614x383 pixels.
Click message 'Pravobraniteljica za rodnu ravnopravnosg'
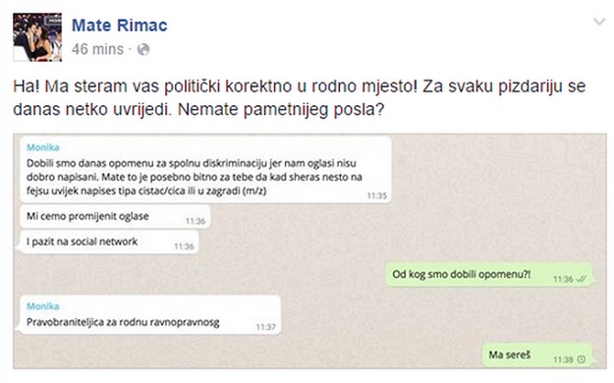(150, 314)
